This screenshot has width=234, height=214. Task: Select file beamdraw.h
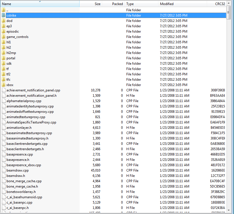tap(16, 176)
